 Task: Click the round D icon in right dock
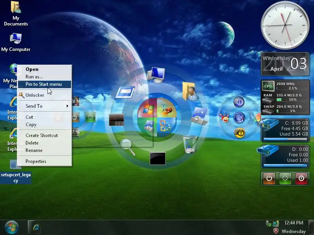239,102
